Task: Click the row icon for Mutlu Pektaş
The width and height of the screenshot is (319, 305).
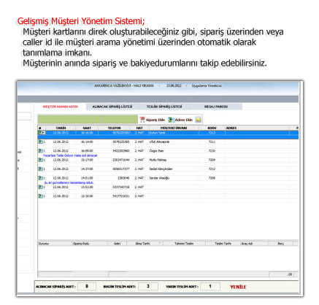Action: click(40, 160)
